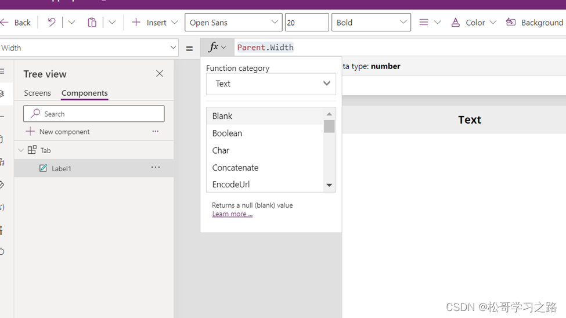
Task: Open the Learn more link
Action: (x=232, y=214)
